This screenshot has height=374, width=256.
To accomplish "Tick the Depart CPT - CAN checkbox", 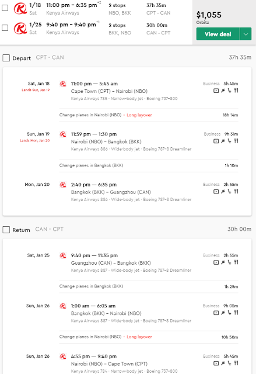I will point(6,58).
